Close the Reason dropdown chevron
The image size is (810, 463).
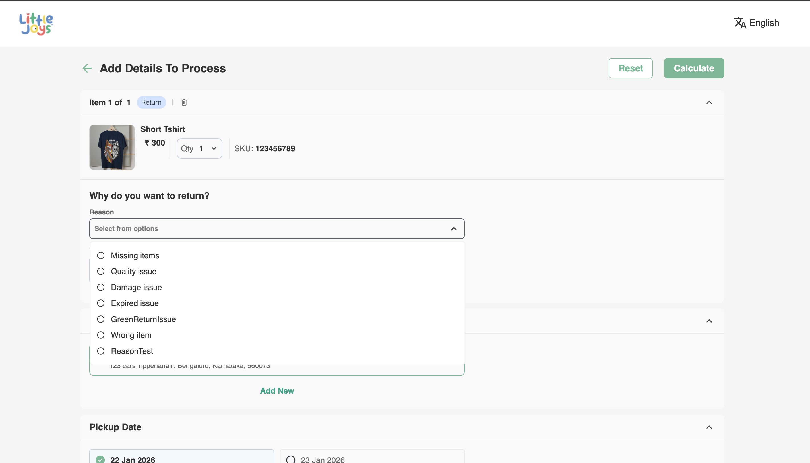(454, 229)
